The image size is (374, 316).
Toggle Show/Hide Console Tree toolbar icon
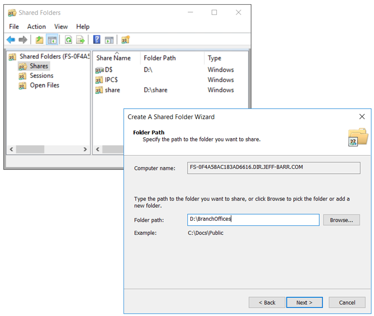pyautogui.click(x=51, y=40)
